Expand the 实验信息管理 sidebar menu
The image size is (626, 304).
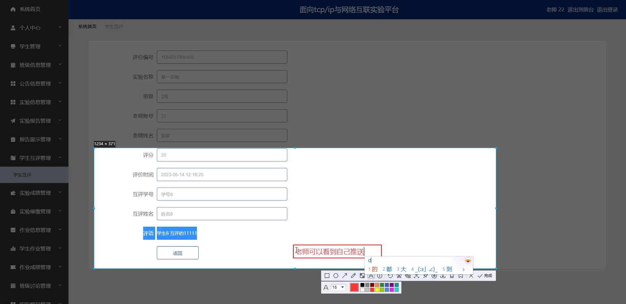click(34, 102)
